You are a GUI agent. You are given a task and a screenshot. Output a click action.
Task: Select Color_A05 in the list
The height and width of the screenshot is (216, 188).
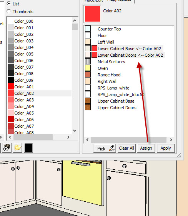point(39,113)
